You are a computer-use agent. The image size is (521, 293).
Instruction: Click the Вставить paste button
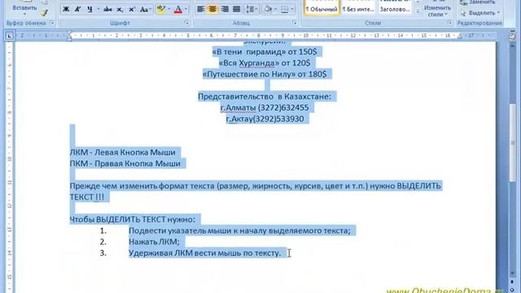tap(24, 7)
